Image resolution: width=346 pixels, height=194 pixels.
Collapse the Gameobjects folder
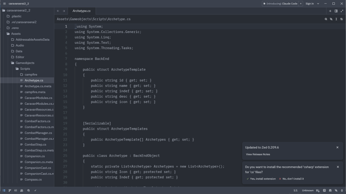(25, 63)
